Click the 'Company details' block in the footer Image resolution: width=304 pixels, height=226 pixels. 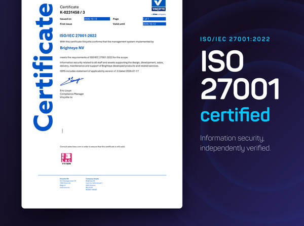(94, 184)
